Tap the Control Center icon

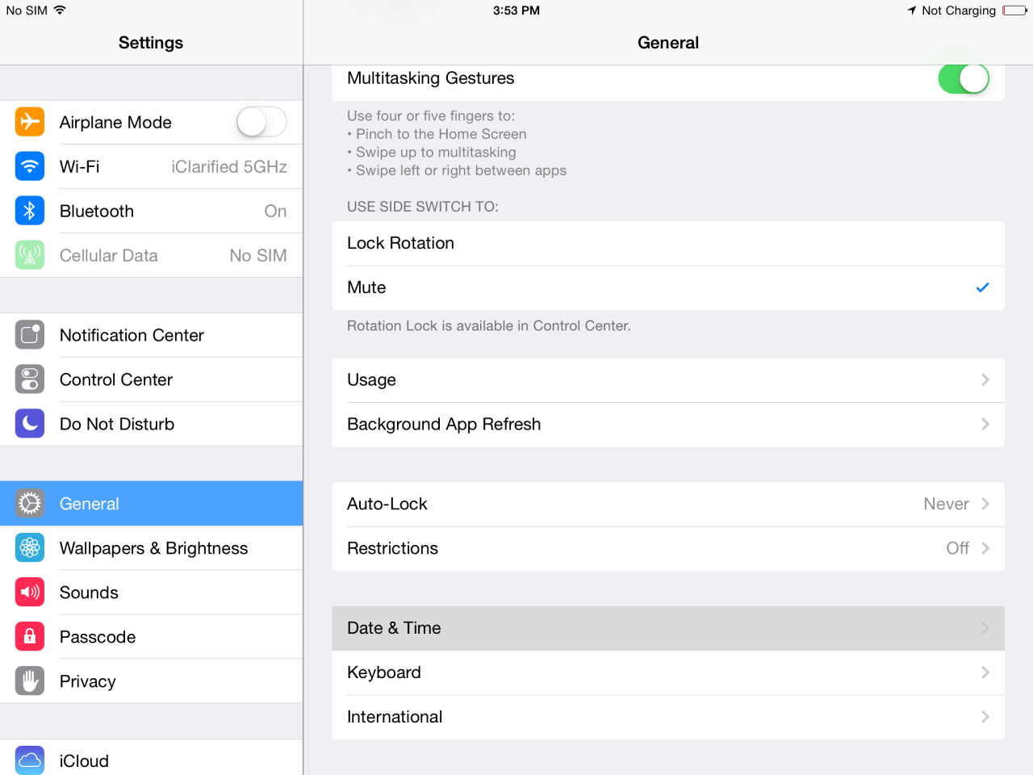30,379
